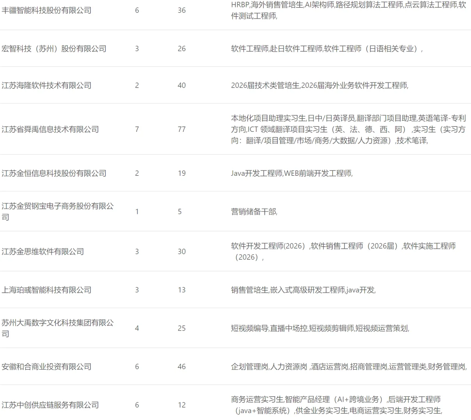Click positions text 企划管理岗,人力资源岗
Viewport: 471px width, 420px height.
point(349,366)
